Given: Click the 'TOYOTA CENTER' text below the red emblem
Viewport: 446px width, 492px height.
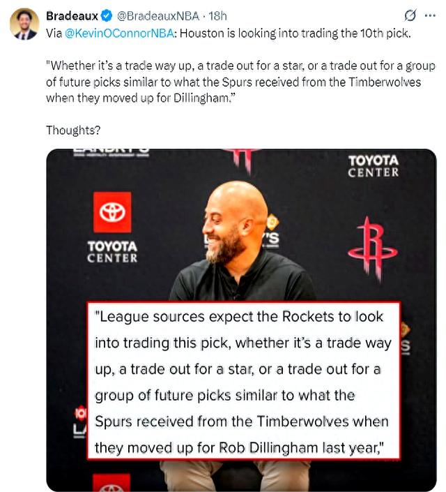Looking at the screenshot, I should pyautogui.click(x=112, y=252).
